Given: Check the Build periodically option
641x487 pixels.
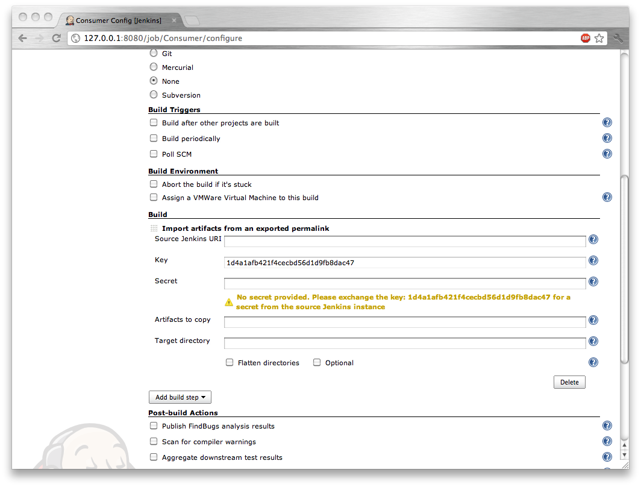Looking at the screenshot, I should 153,138.
